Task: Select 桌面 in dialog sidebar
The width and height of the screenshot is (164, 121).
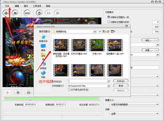Action: pos(43,48)
